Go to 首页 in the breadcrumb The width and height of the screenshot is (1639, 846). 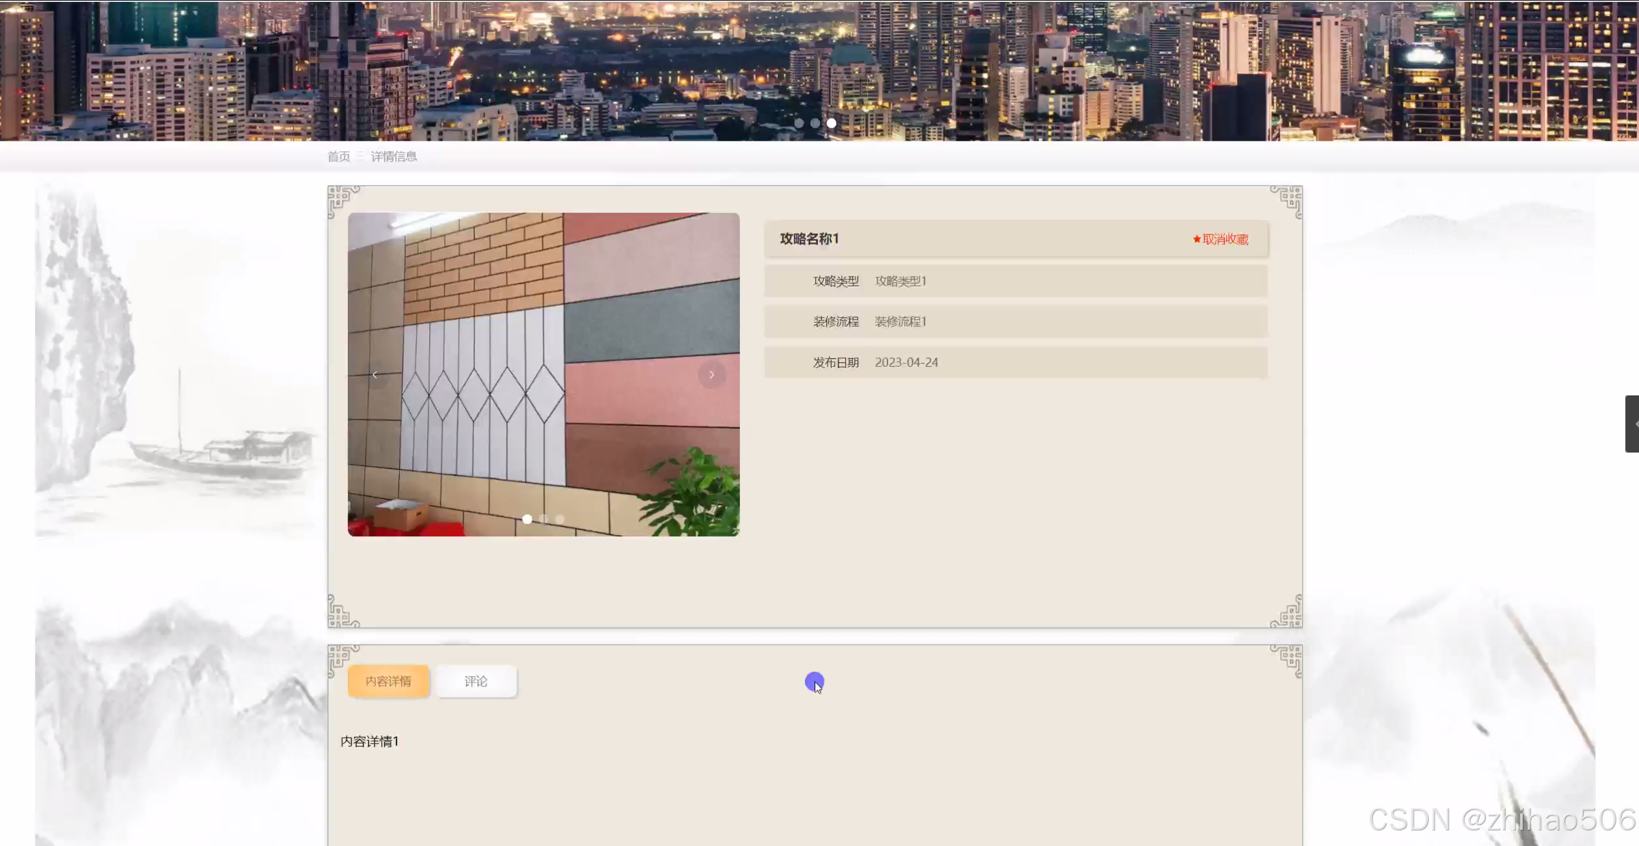pos(338,156)
